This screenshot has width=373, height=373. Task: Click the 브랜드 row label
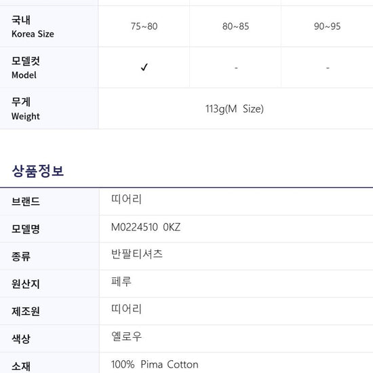[x=26, y=201]
